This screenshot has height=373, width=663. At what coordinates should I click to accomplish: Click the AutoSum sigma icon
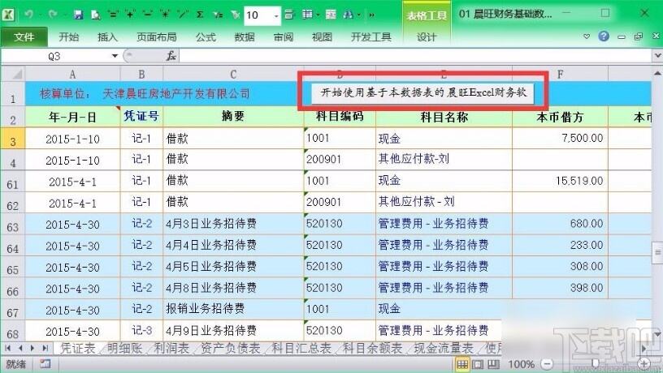tap(200, 15)
